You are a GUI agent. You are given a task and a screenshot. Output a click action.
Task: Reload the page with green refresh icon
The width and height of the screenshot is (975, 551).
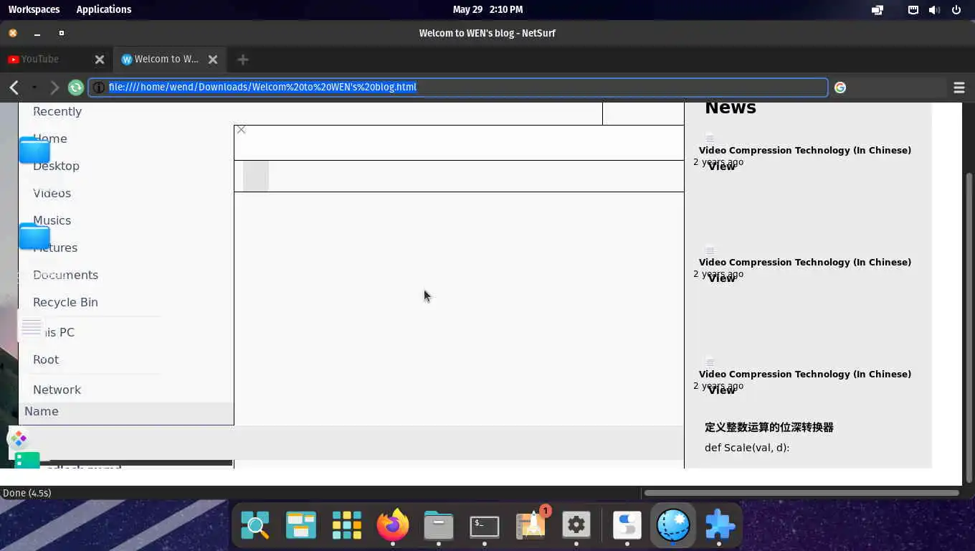click(76, 88)
